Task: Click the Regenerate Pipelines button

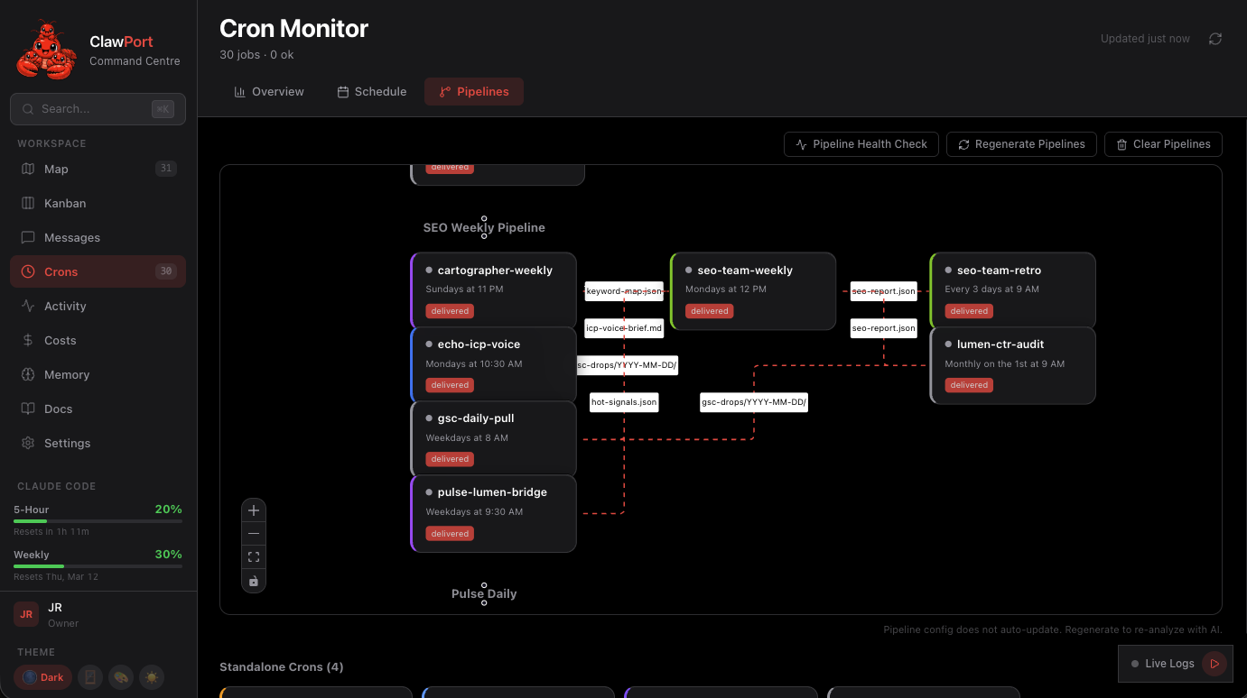Action: 1021,144
